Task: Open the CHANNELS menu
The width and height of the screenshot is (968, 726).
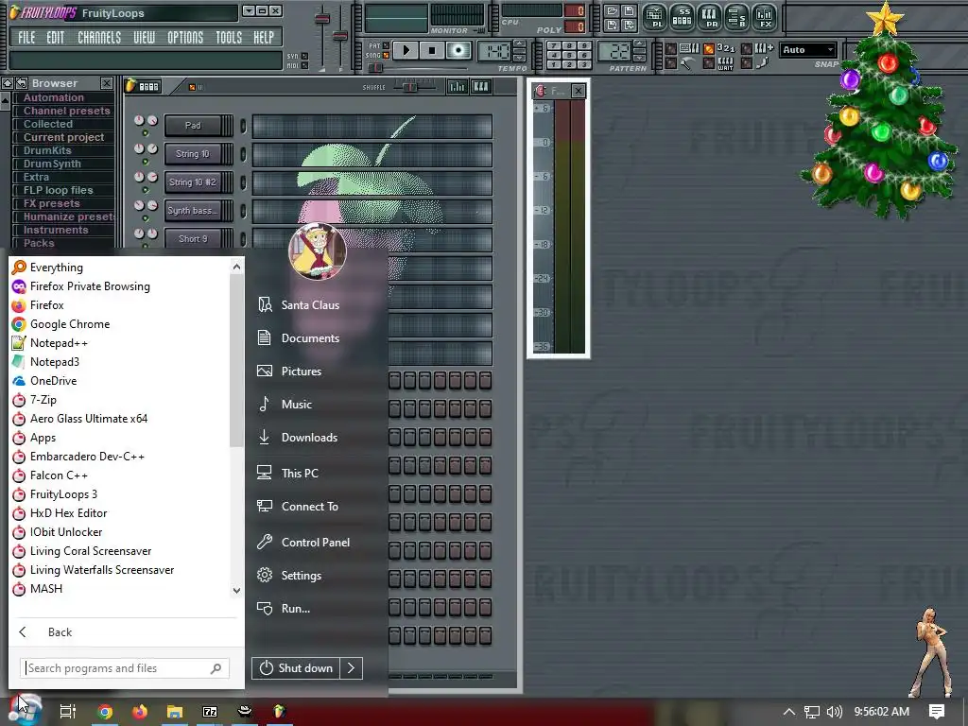Action: pyautogui.click(x=99, y=38)
